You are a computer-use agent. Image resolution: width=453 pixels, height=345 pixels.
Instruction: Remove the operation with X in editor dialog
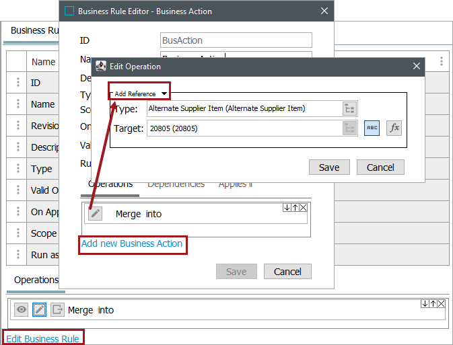tap(303, 208)
